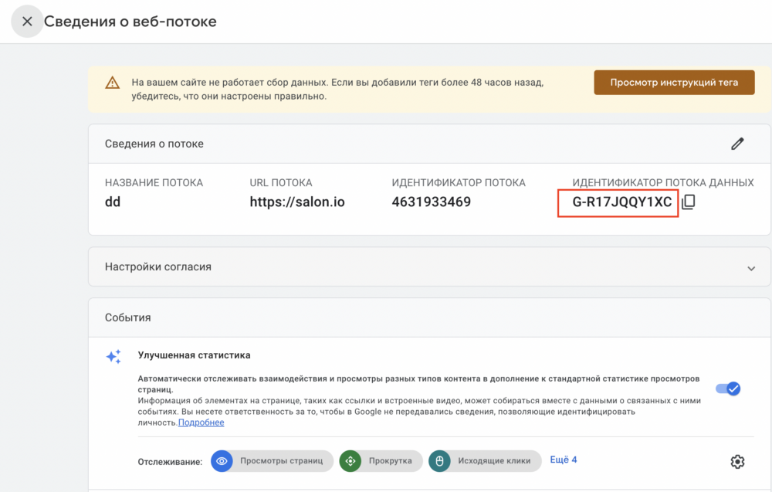Disable the Улучшенная статистика toggle
This screenshot has width=772, height=492.
[x=727, y=389]
